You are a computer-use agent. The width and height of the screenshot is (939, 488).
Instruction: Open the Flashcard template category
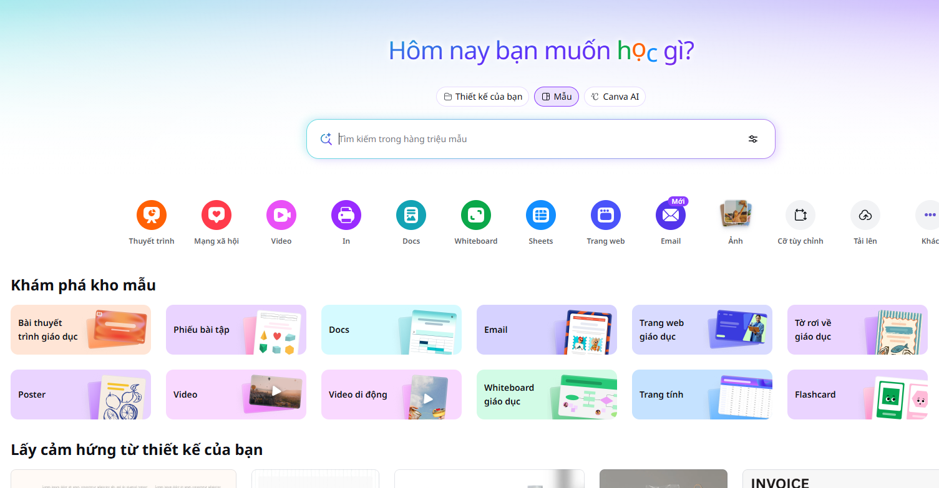click(857, 395)
